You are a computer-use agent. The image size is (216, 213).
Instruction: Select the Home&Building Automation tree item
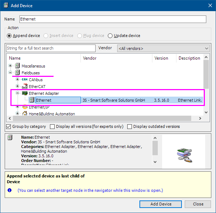pyautogui.click(x=52, y=114)
